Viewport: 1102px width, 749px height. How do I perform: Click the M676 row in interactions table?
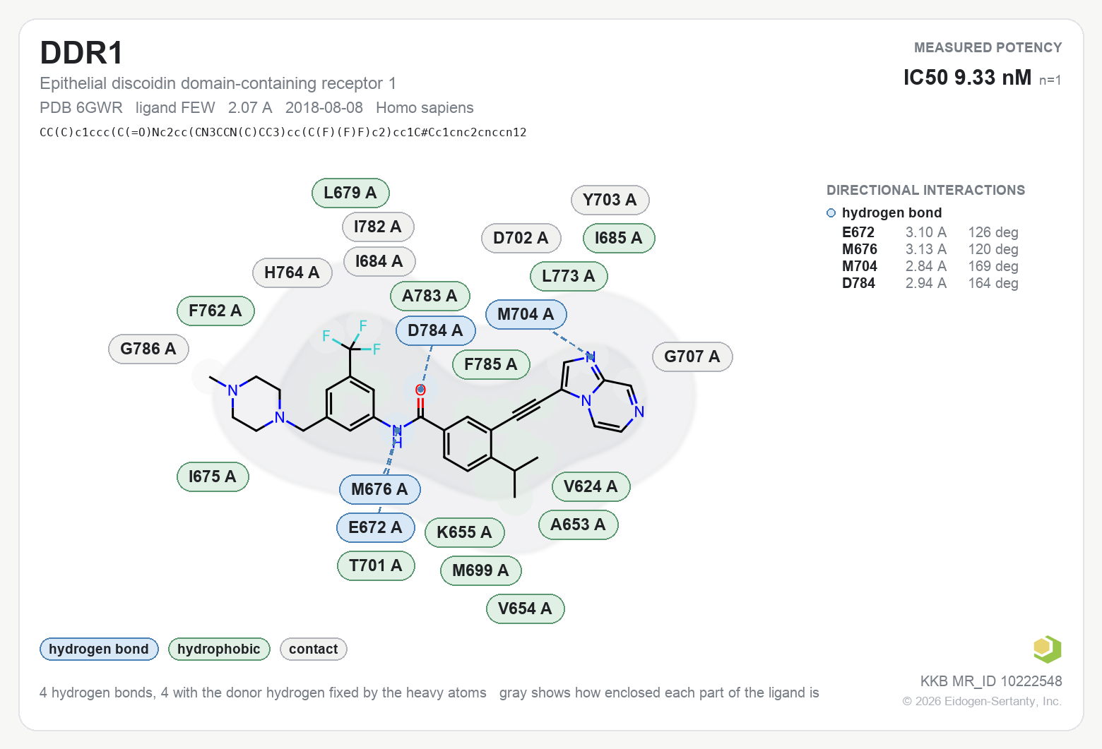(930, 249)
